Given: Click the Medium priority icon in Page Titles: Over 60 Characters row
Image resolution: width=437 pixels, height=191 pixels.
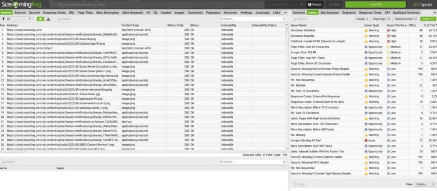Looking at the screenshot, I should coord(388,47).
